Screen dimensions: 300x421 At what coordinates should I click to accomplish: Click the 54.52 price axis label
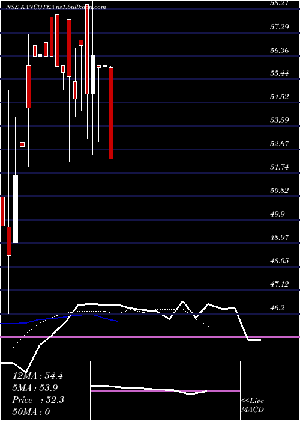(280, 97)
